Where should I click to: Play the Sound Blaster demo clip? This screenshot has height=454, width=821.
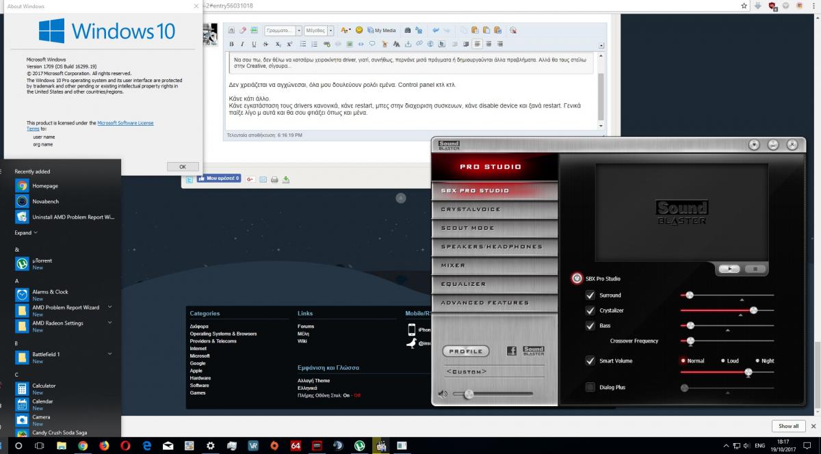(x=729, y=269)
